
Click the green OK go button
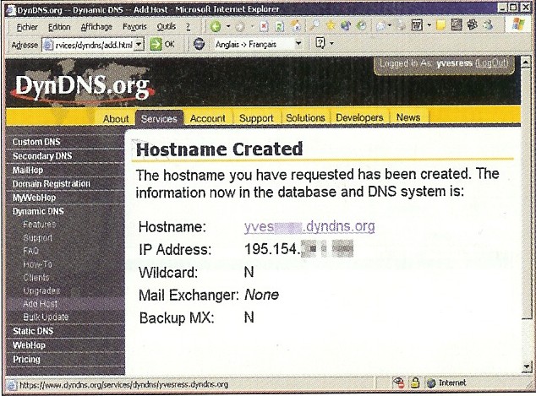pos(162,44)
